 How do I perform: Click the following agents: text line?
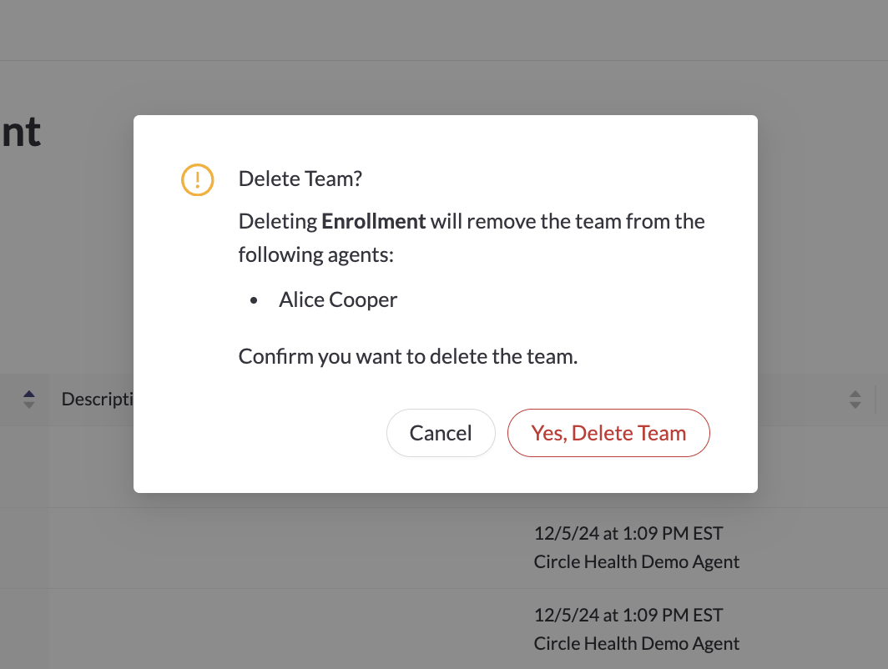315,254
